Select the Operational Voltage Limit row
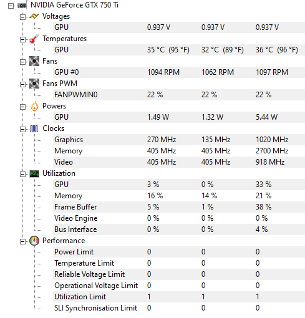Image resolution: width=305 pixels, height=318 pixels. point(179,286)
